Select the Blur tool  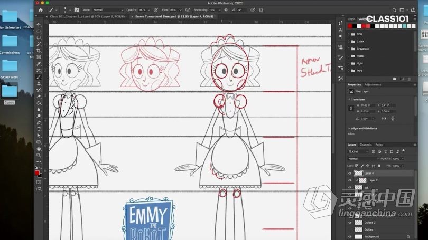(39, 110)
